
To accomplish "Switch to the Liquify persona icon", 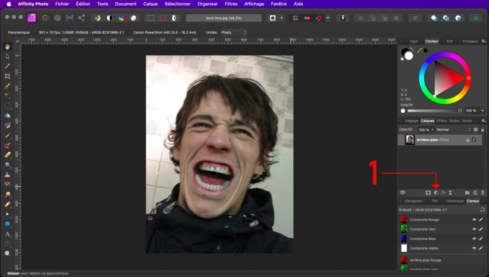I will [45, 18].
